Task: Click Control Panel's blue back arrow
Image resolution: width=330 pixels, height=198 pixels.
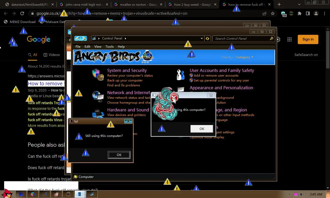Action: pyautogui.click(x=77, y=38)
